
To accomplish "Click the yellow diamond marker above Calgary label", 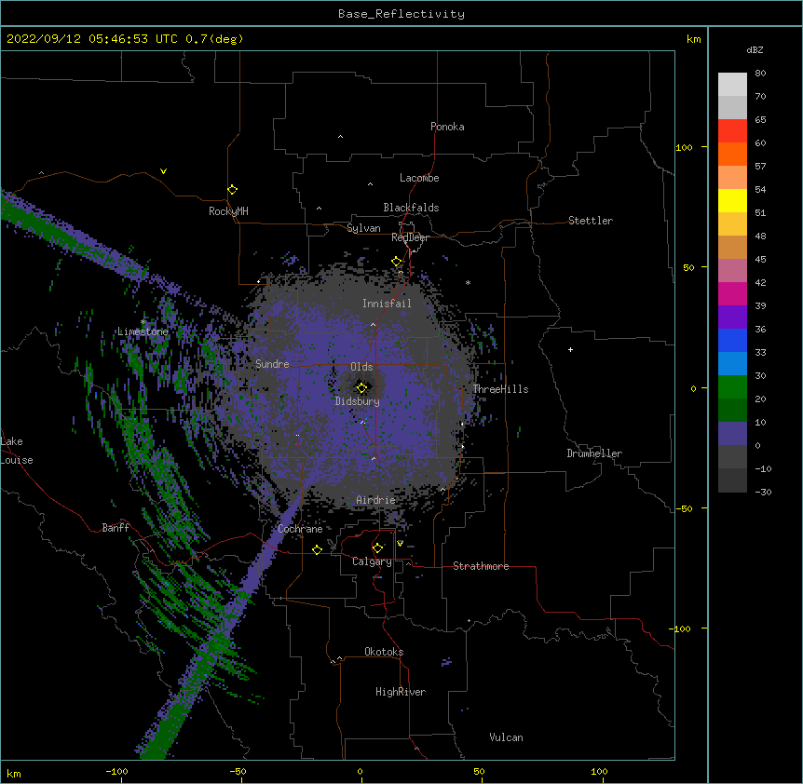I will click(x=377, y=548).
